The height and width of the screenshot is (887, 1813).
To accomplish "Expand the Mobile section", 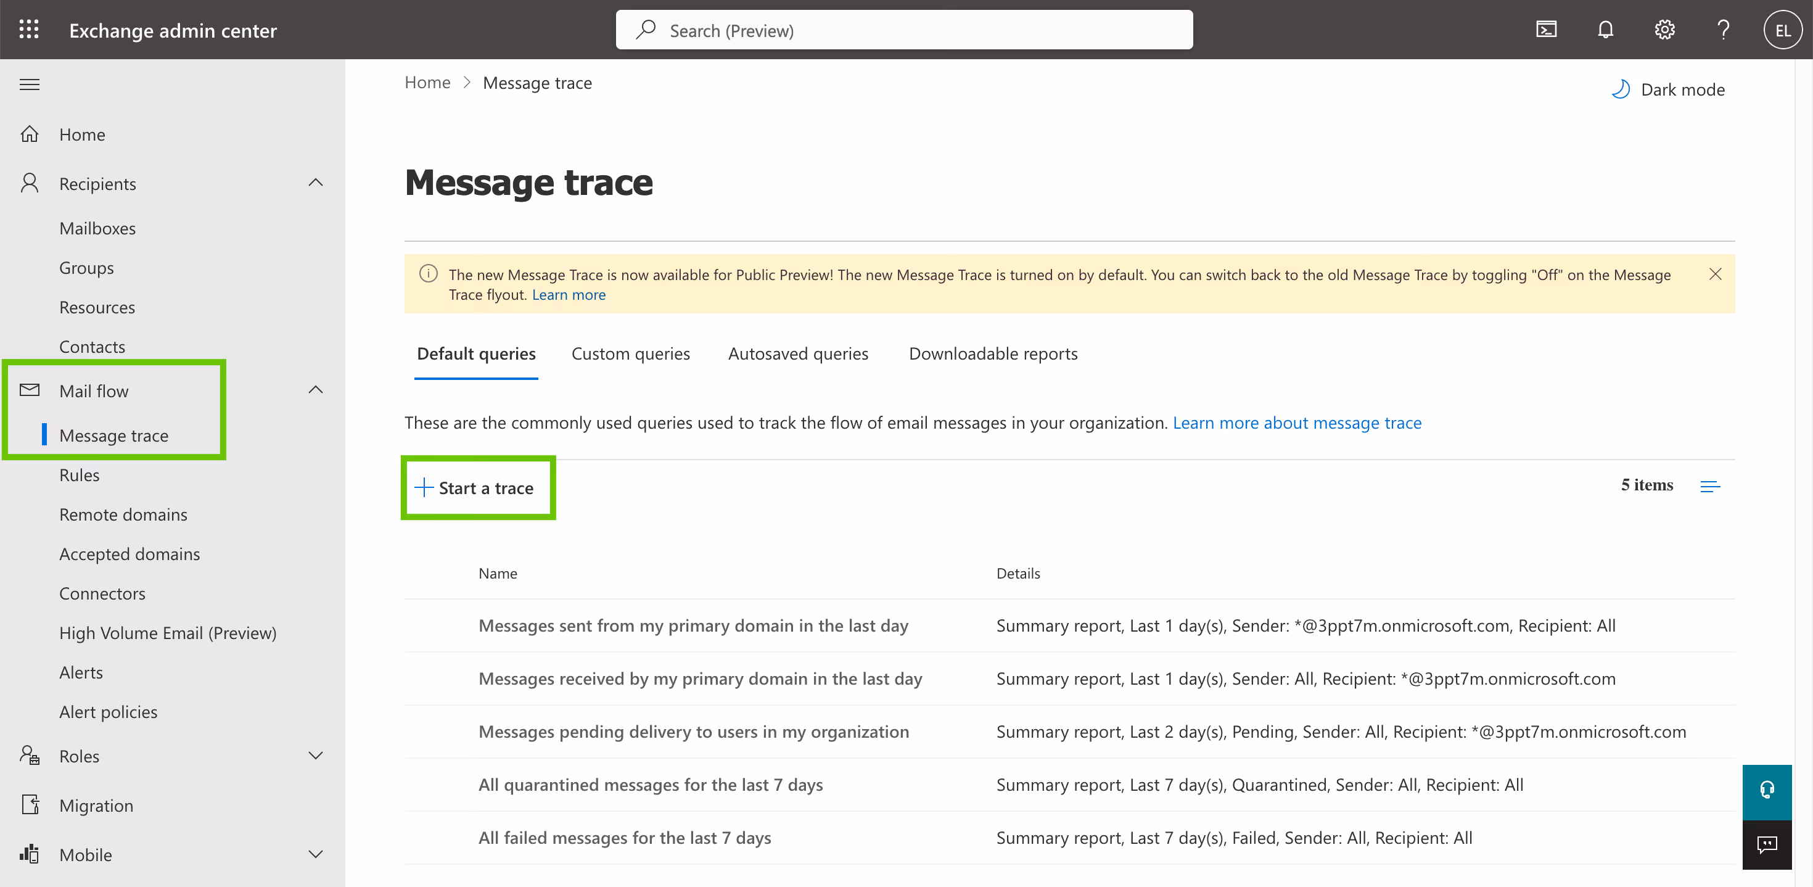I will pos(315,854).
